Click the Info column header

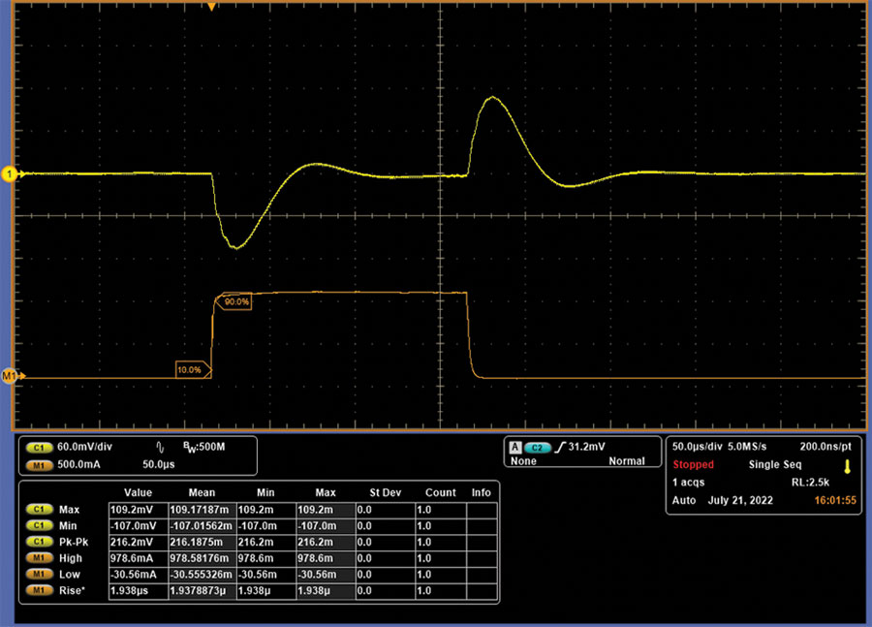(x=481, y=492)
